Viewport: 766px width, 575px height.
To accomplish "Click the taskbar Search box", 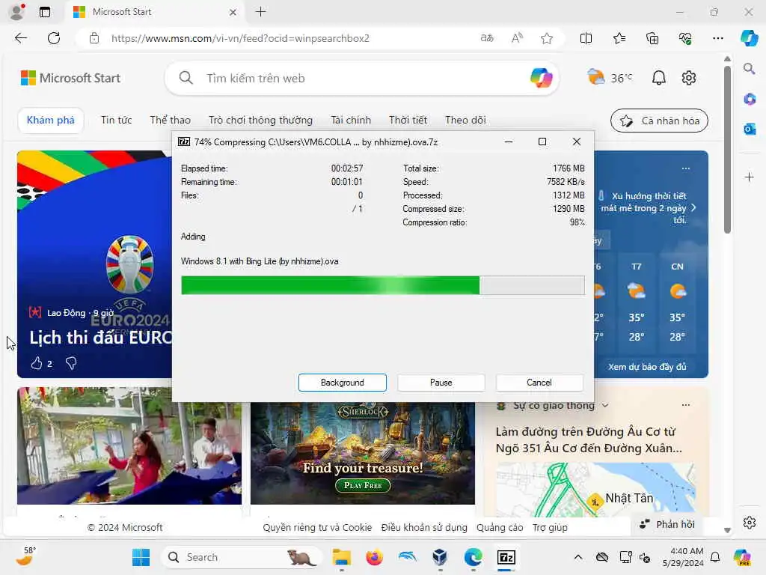I will (x=242, y=557).
